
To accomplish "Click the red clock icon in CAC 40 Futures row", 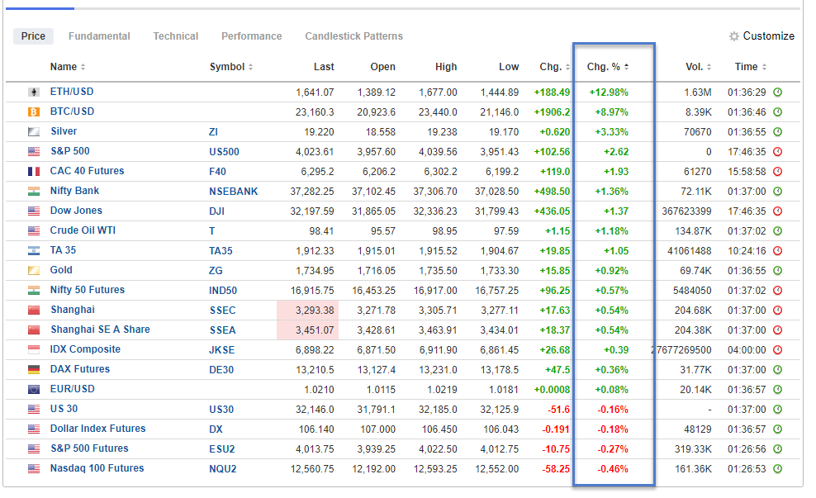I will point(777,171).
